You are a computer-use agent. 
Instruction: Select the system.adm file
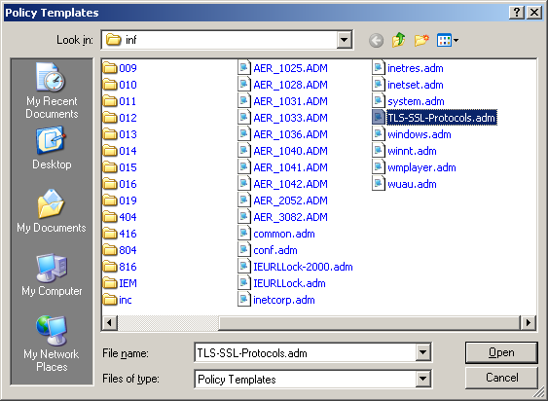[x=408, y=101]
